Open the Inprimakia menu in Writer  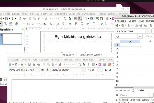pyautogui.click(x=88, y=60)
